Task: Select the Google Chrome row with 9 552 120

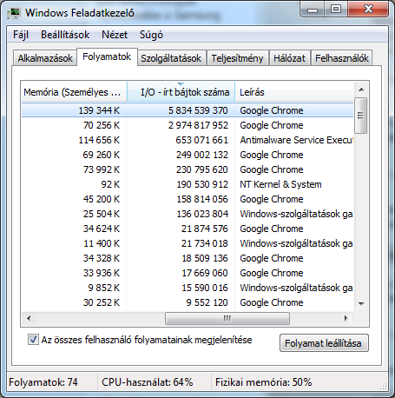Action: pyautogui.click(x=188, y=302)
